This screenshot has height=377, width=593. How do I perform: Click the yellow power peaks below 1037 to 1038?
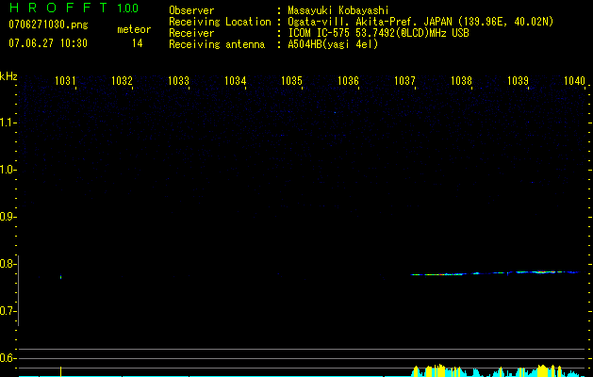[437, 370]
